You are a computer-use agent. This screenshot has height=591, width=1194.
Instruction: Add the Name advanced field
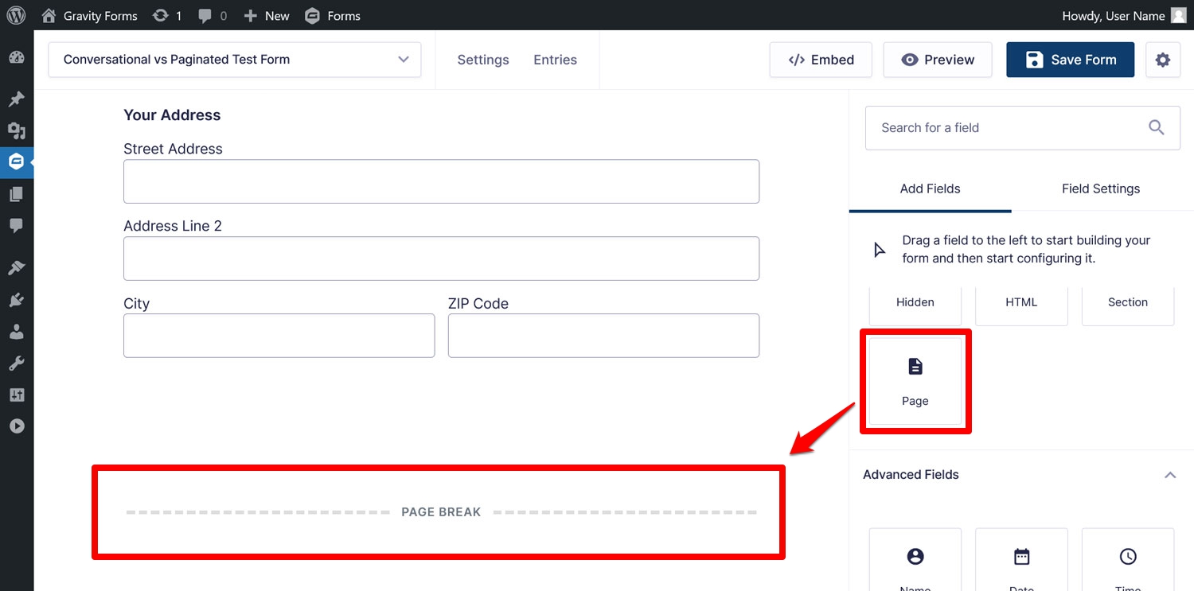pyautogui.click(x=915, y=560)
